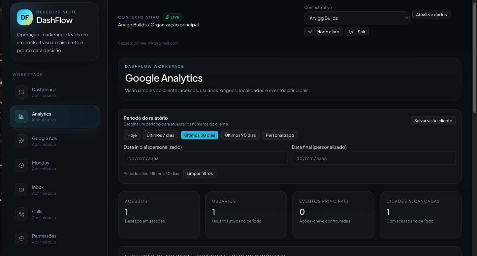477x256 pixels.
Task: Click the 'Período do relatório' title
Action: pos(146,118)
